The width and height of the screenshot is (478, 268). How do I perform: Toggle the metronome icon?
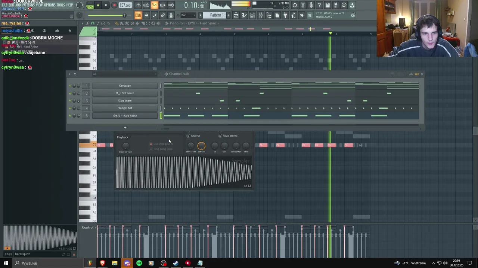[x=138, y=5]
